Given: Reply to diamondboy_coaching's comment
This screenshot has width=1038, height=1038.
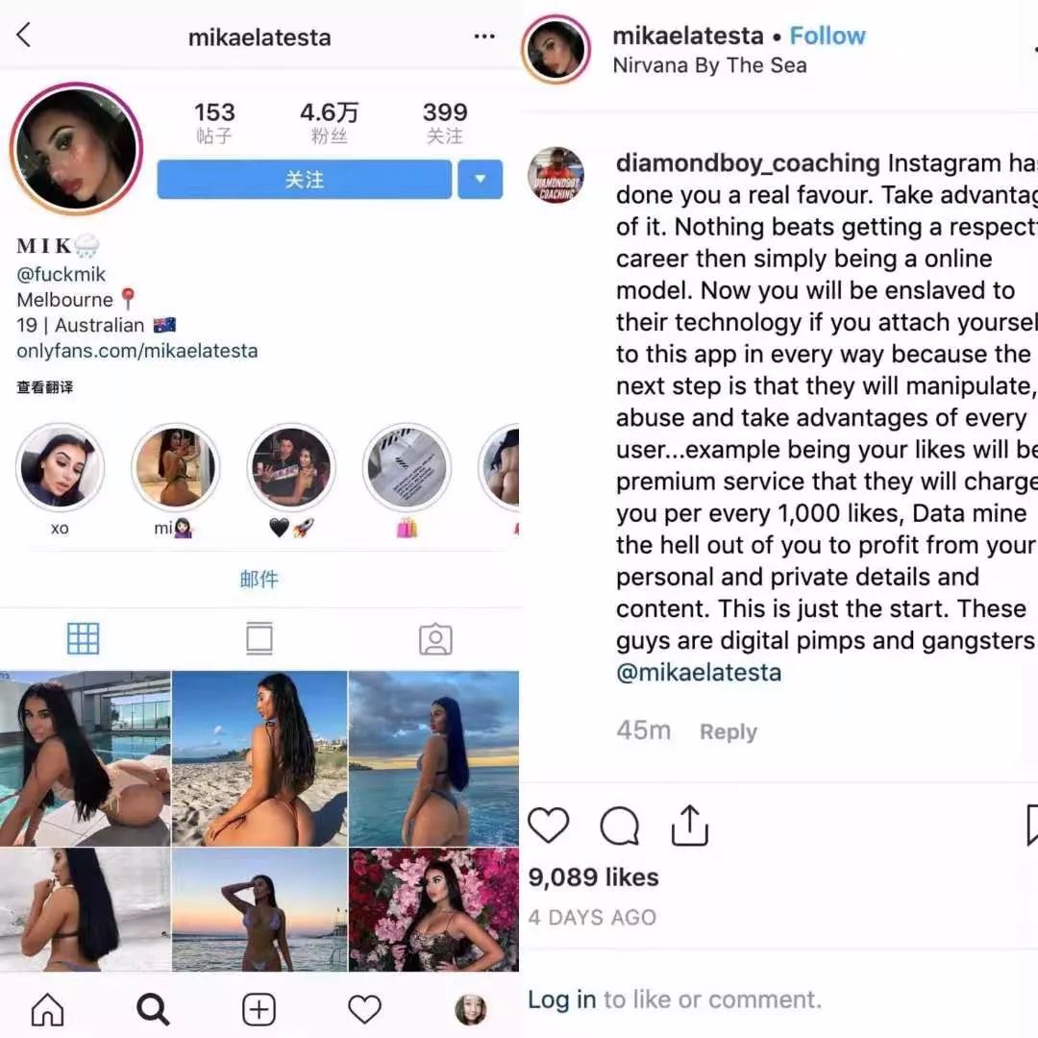Looking at the screenshot, I should click(x=729, y=731).
